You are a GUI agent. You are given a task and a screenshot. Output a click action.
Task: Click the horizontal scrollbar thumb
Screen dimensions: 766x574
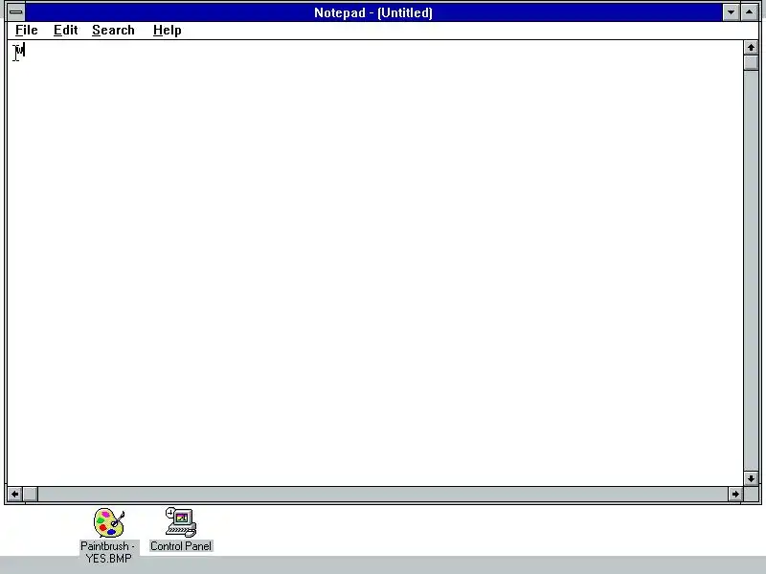[x=31, y=494]
